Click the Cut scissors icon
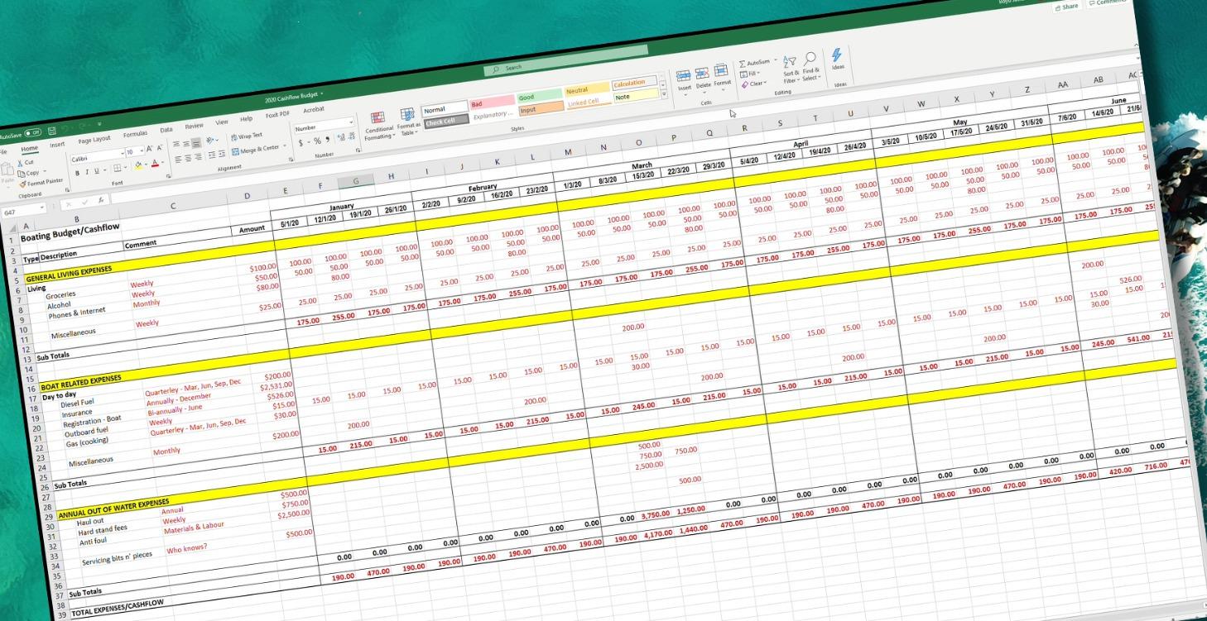Screen dimensions: 1207x621 [x=20, y=163]
